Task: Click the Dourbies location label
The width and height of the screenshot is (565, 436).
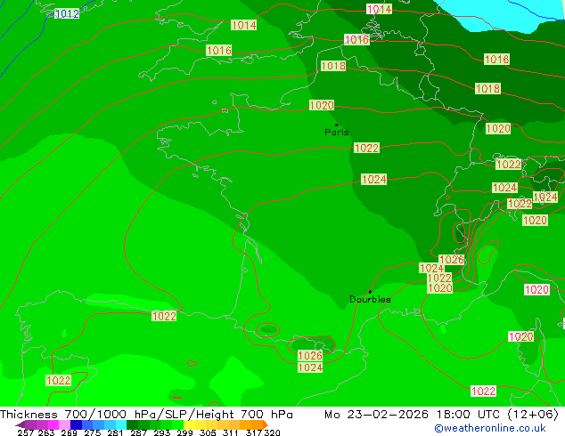Action: [370, 299]
